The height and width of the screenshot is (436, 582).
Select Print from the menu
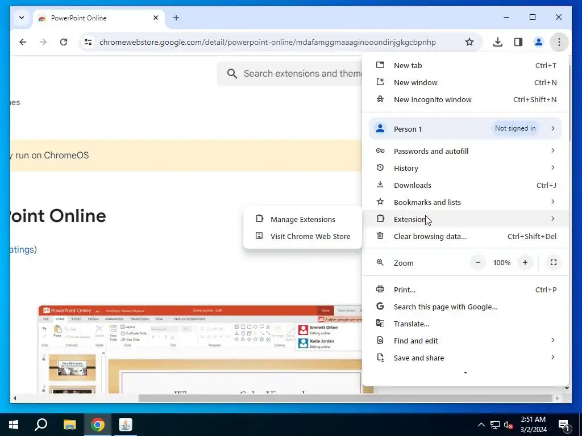(x=465, y=290)
